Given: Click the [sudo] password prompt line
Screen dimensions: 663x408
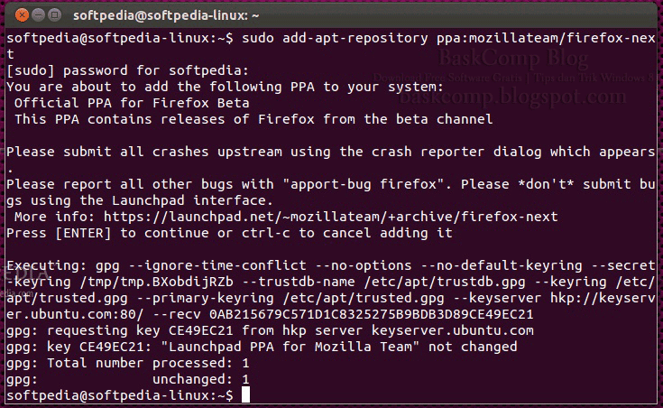Looking at the screenshot, I should pos(126,70).
